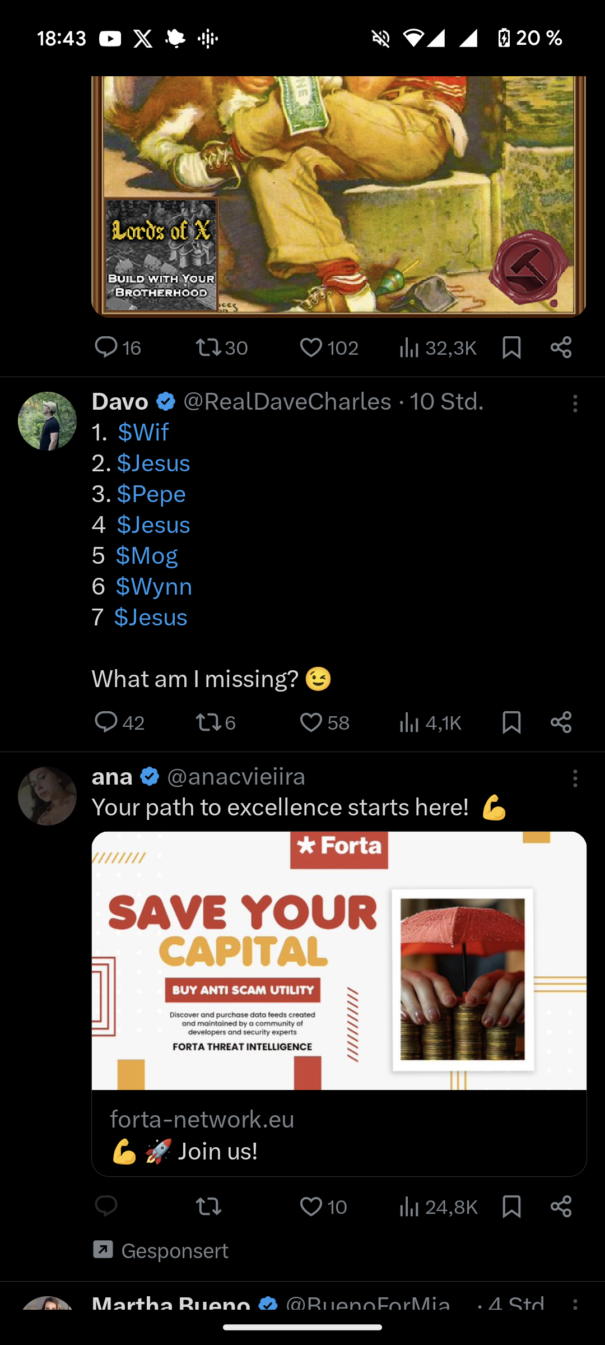Repost the Forta sponsored tweet
The width and height of the screenshot is (605, 1345).
tap(208, 1207)
